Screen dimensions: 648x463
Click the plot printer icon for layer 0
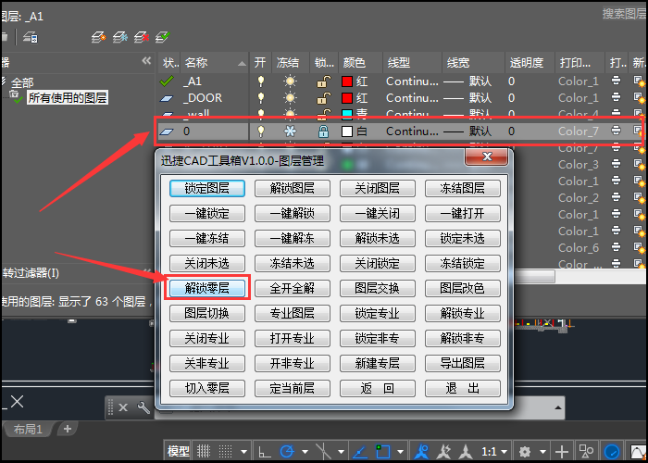pyautogui.click(x=616, y=131)
